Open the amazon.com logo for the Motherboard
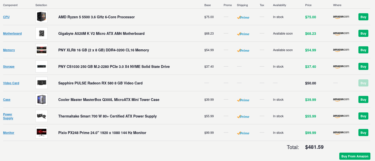Image resolution: width=375 pixels, height=161 pixels. (x=341, y=33)
